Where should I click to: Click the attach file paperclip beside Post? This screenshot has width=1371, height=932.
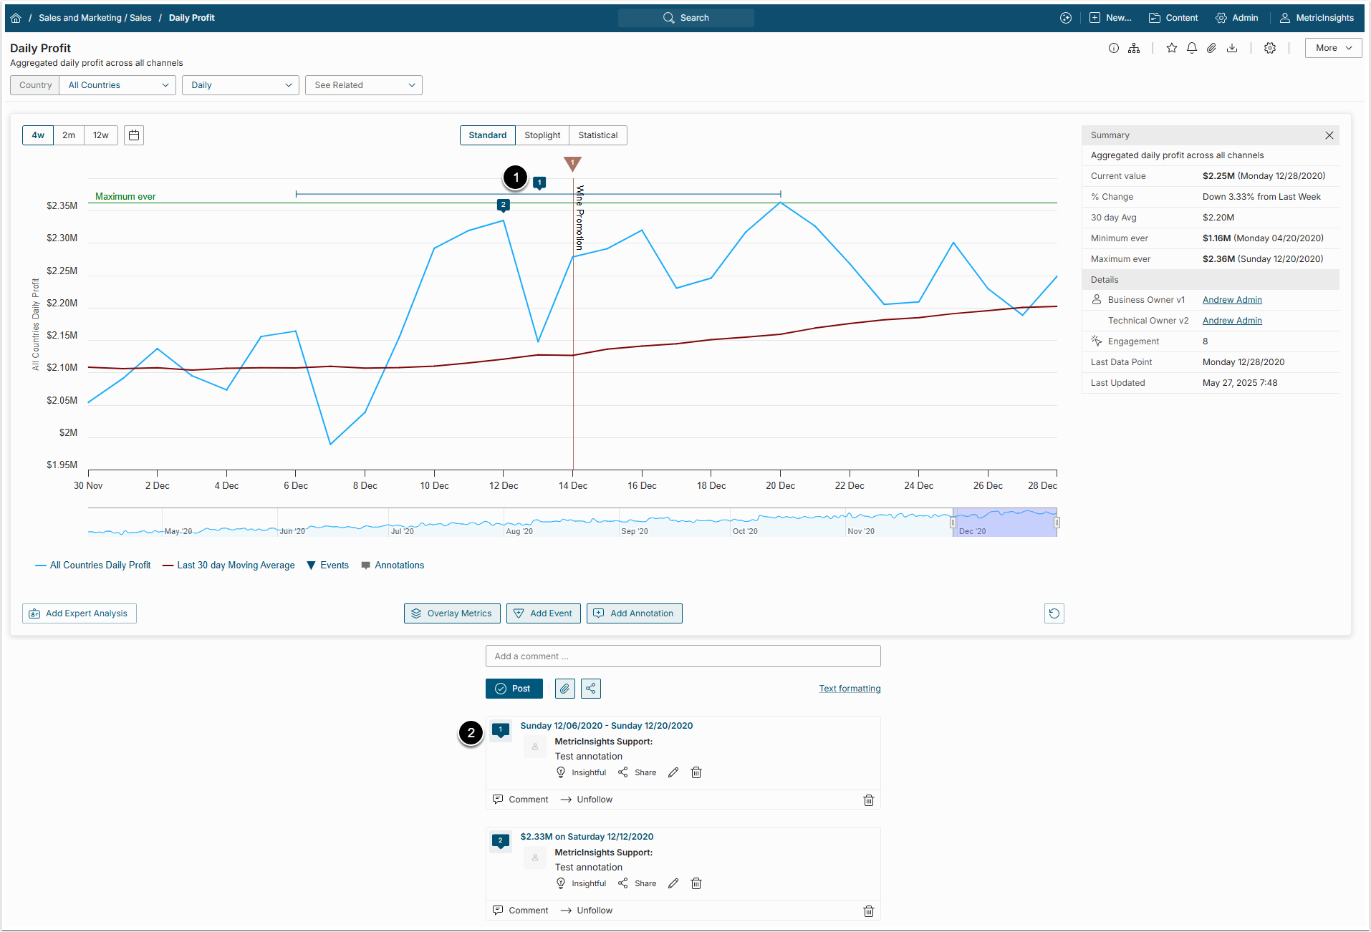pos(564,689)
